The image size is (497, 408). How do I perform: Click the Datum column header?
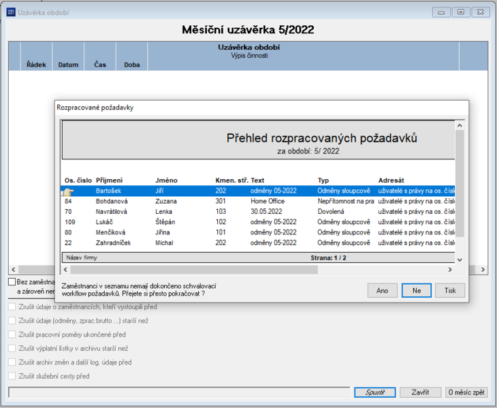(68, 56)
